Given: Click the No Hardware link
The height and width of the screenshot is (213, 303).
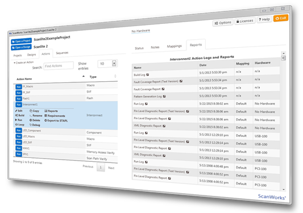Looking at the screenshot, I should pos(140,31).
